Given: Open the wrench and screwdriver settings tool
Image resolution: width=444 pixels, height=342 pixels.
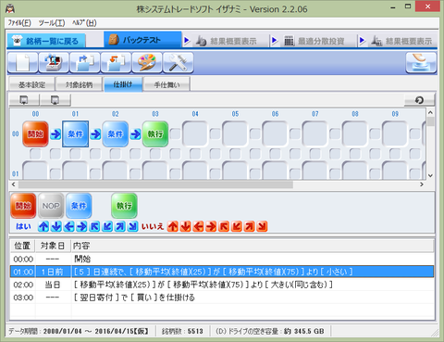Looking at the screenshot, I should coord(179,63).
